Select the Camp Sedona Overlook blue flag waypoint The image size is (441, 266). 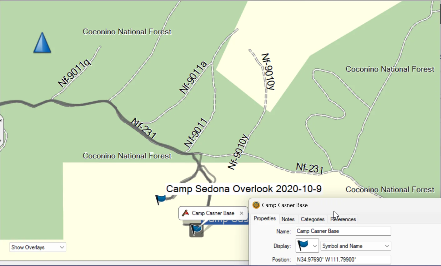coord(161,199)
